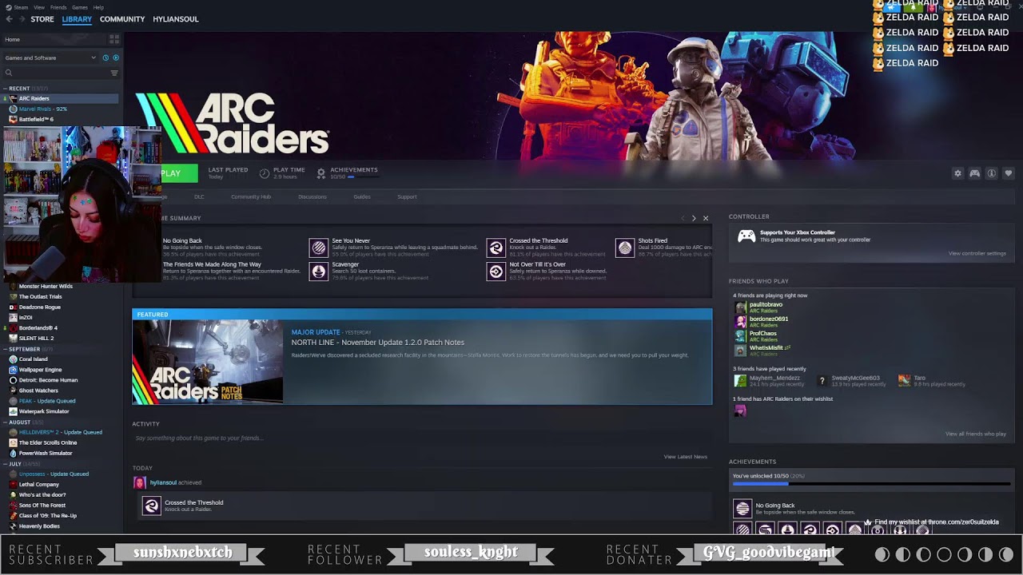Image resolution: width=1023 pixels, height=575 pixels.
Task: Click the library grid view icon
Action: (x=114, y=39)
